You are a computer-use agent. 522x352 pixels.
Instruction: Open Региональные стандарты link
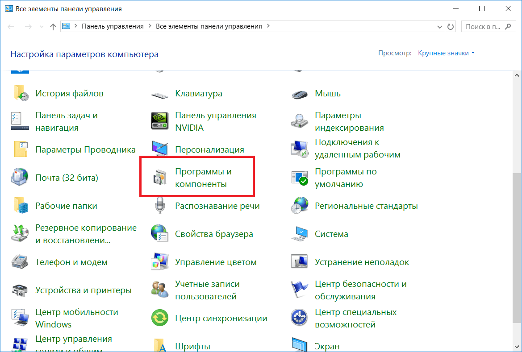pyautogui.click(x=366, y=206)
